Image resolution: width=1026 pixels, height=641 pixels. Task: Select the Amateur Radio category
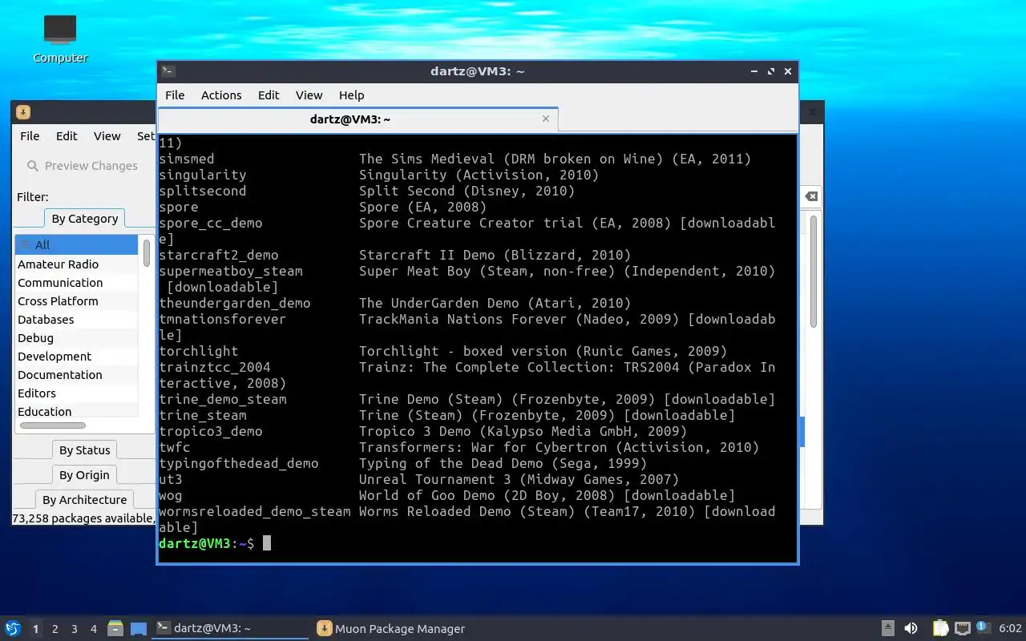pyautogui.click(x=76, y=264)
